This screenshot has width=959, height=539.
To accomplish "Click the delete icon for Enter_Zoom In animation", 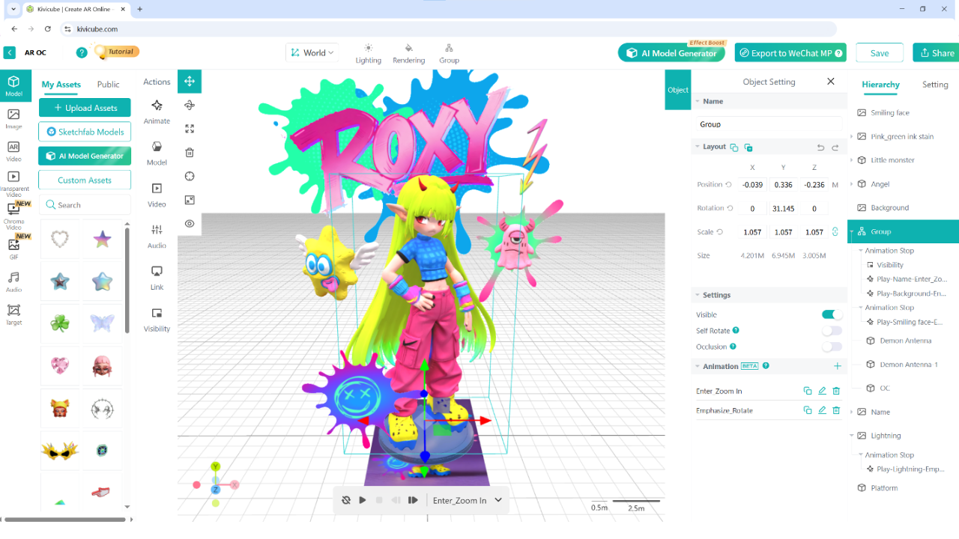I will (x=836, y=391).
